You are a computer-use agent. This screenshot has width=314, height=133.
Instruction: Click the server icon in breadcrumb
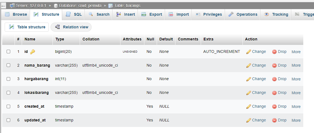(12, 6)
